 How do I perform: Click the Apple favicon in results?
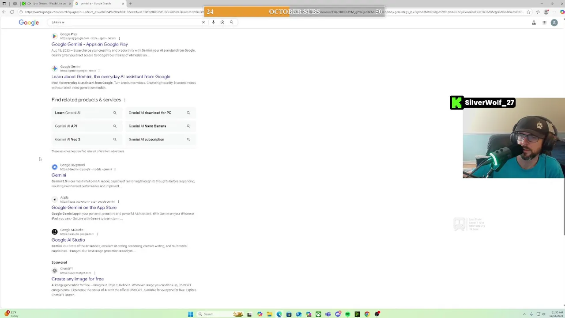[55, 199]
